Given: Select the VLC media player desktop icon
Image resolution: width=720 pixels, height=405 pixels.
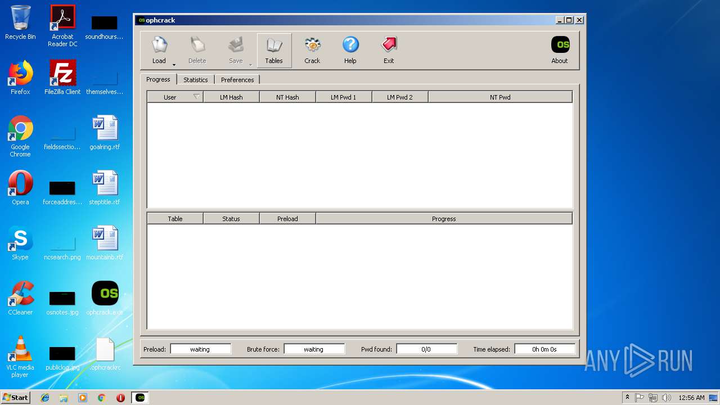Looking at the screenshot, I should (20, 357).
